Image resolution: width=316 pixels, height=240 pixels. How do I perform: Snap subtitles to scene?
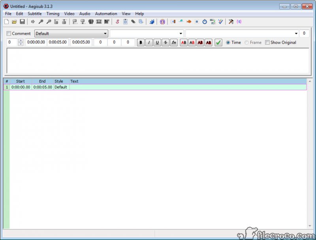pos(99,22)
